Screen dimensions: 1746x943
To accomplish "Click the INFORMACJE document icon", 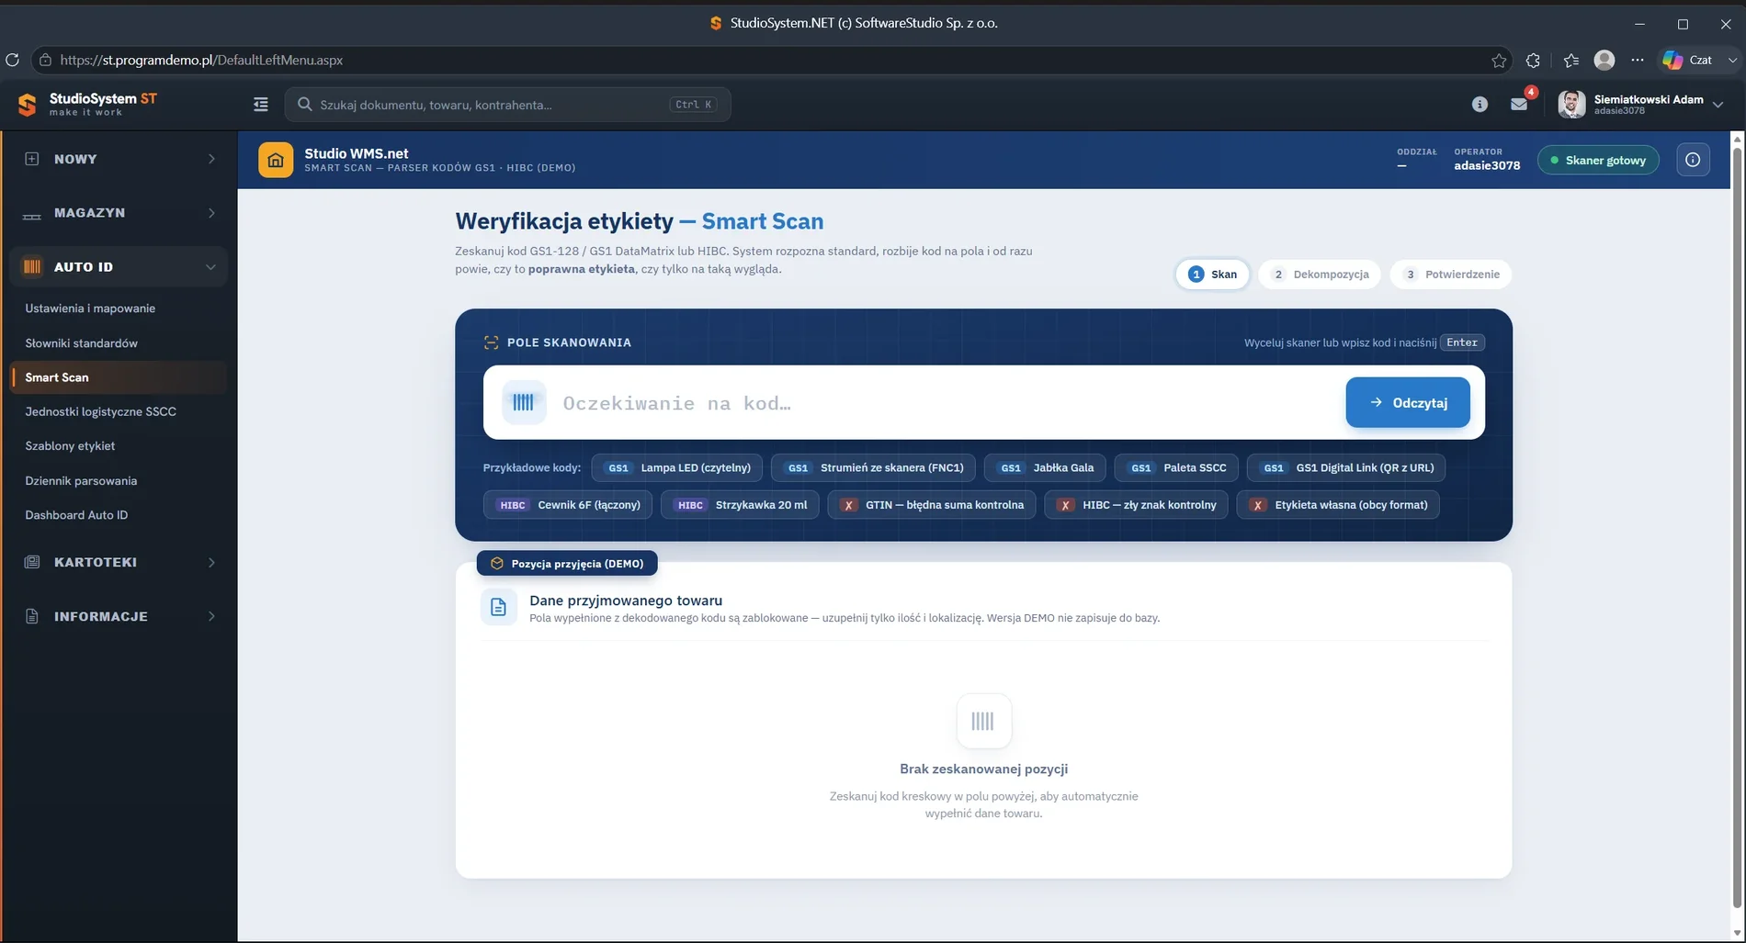I will pyautogui.click(x=32, y=616).
